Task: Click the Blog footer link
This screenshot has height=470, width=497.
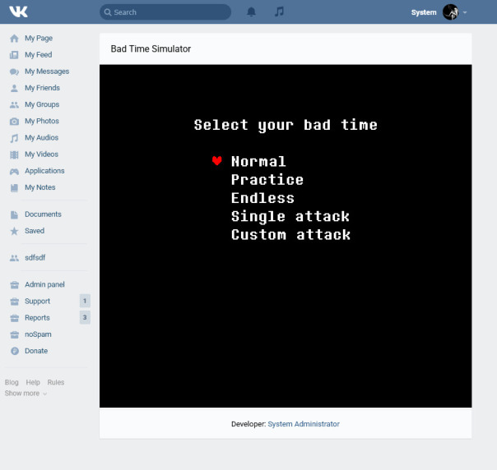Action: point(12,382)
